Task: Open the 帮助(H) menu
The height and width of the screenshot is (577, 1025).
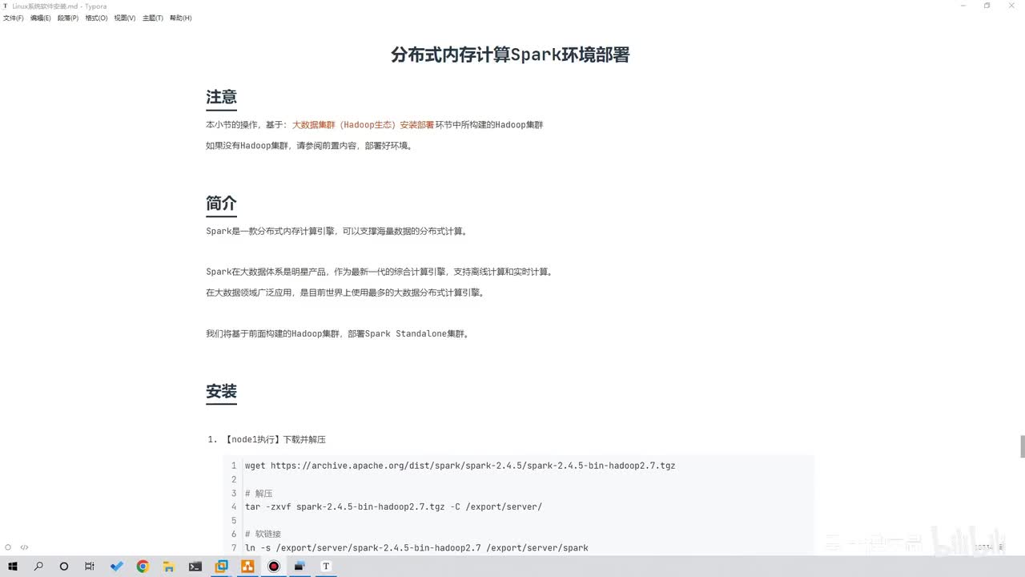Action: 181,18
